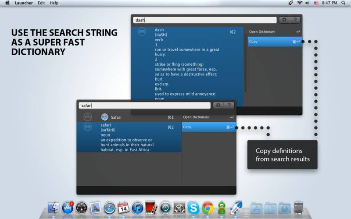
Task: Open the US flag input menu
Action: click(x=316, y=3)
